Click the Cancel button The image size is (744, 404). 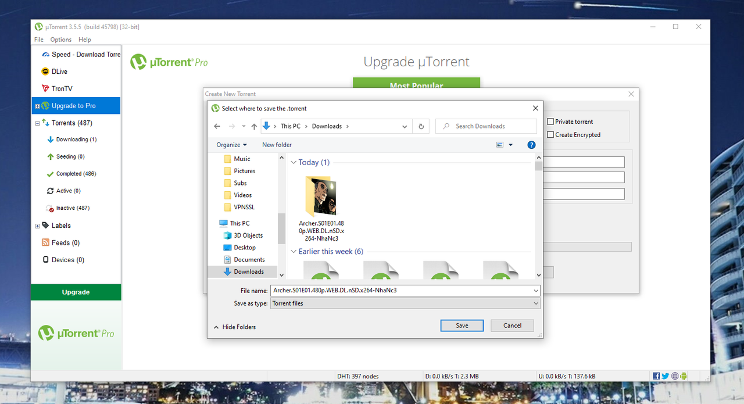[512, 326]
